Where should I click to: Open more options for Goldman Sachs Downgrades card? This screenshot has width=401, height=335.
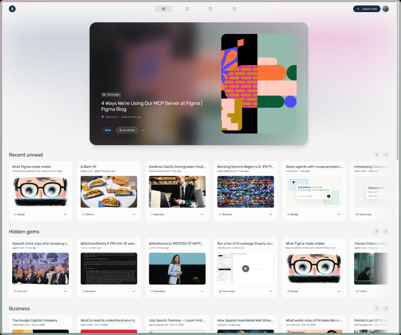[202, 214]
